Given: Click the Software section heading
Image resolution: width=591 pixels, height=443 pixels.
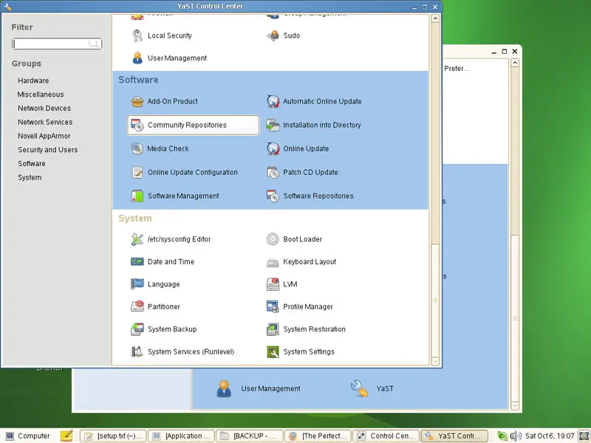Looking at the screenshot, I should 138,80.
